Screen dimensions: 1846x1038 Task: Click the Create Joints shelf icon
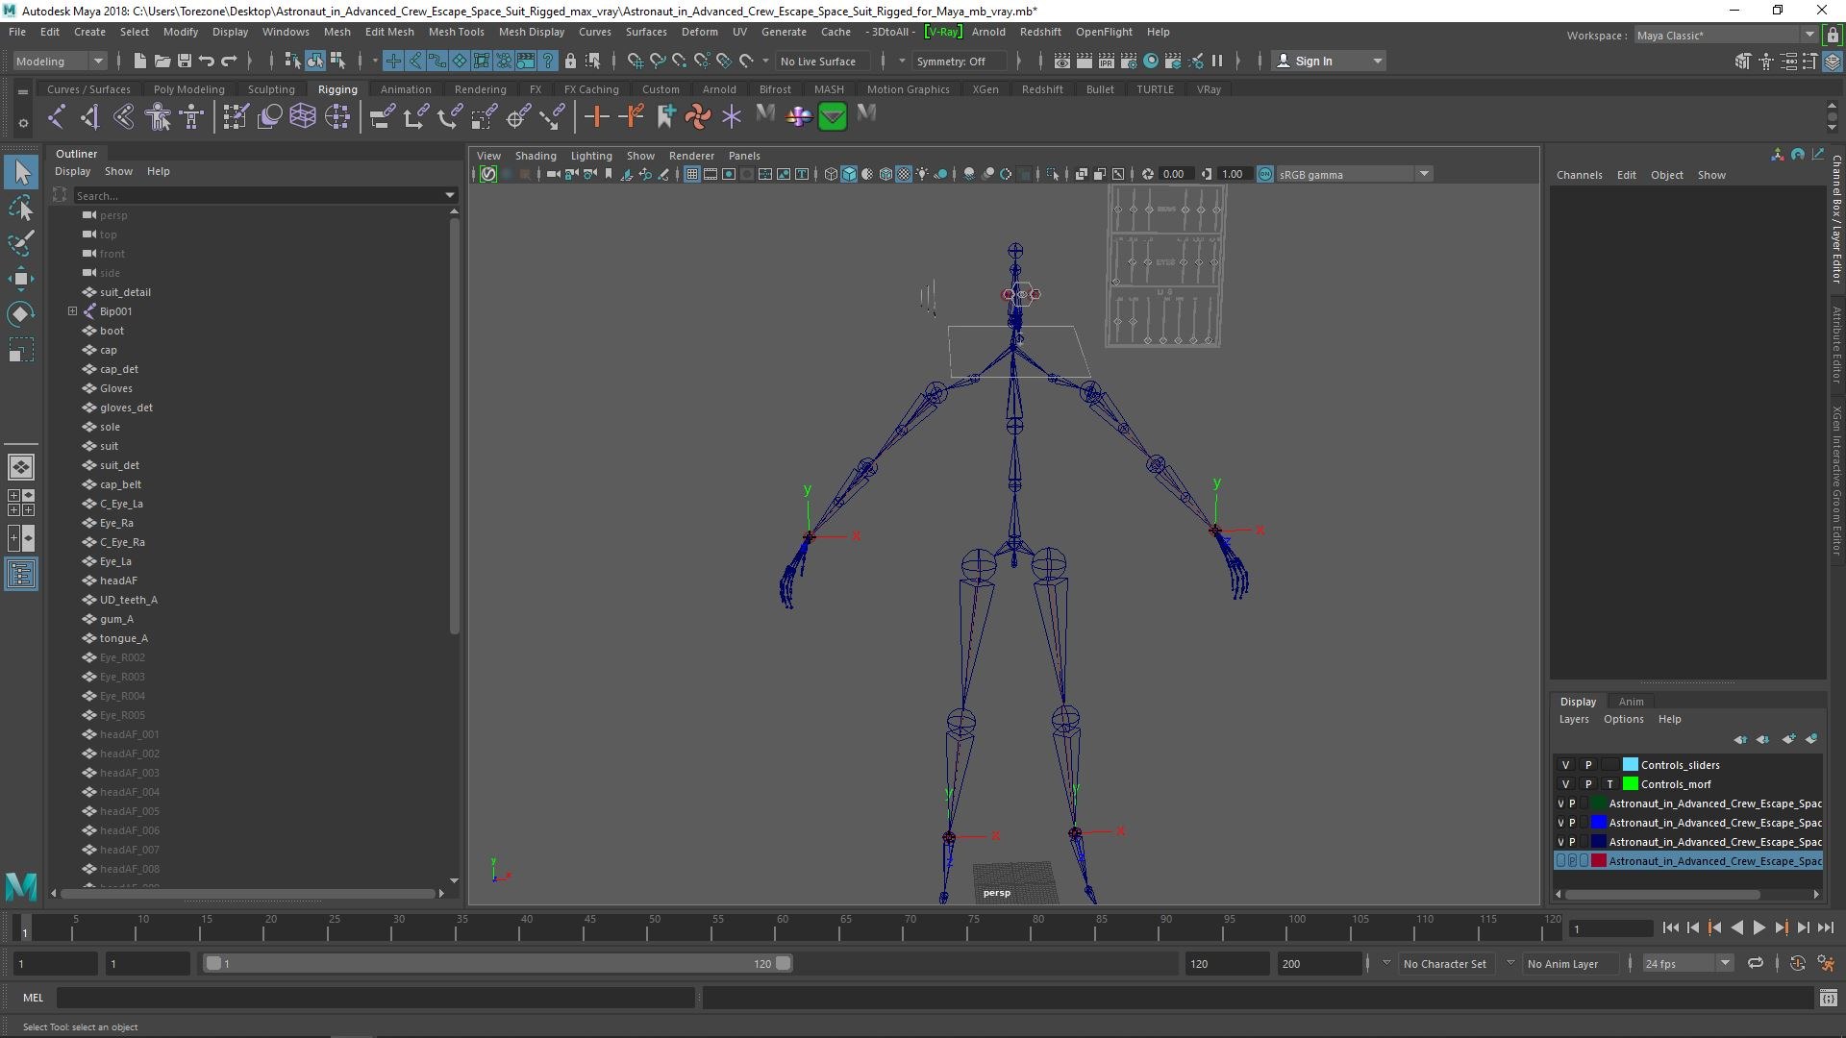(56, 117)
